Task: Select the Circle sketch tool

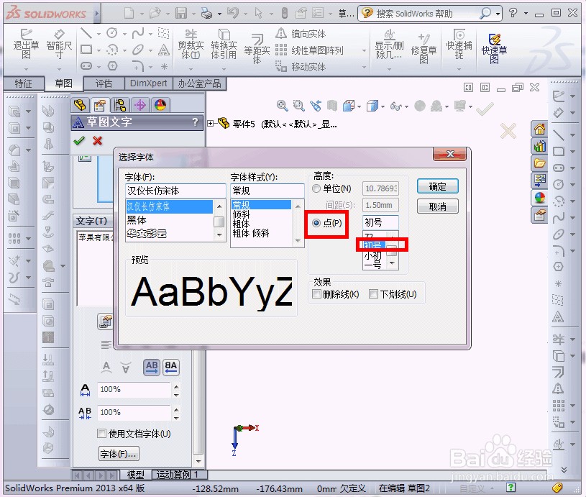Action: point(112,33)
